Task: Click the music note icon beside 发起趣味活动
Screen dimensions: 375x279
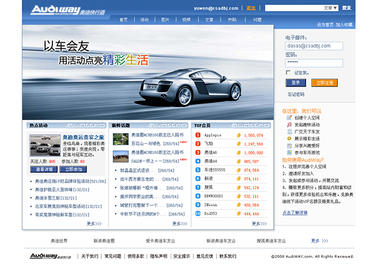Action: point(289,124)
